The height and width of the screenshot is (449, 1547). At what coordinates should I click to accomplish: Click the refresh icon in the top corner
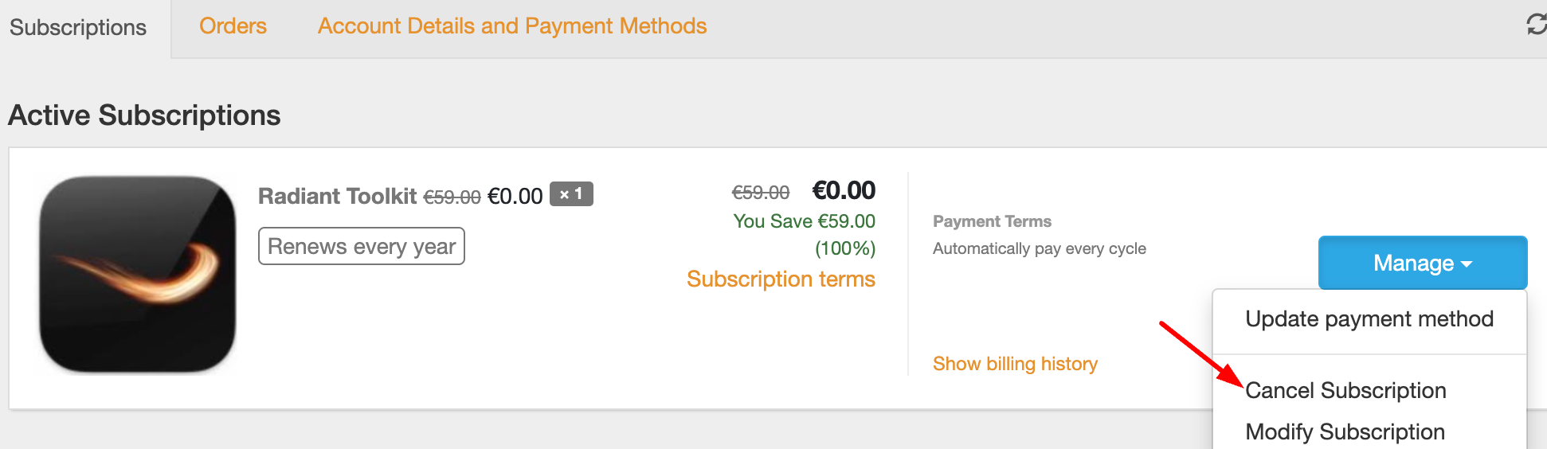(1537, 25)
